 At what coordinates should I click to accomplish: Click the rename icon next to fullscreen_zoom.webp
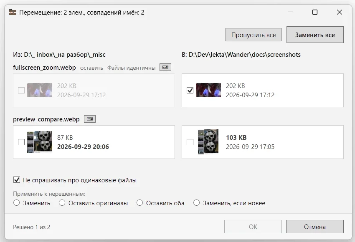(x=165, y=67)
